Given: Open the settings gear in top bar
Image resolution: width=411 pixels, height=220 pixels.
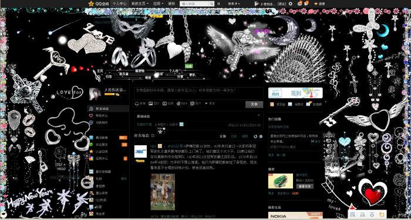Looking at the screenshot, I should pyautogui.click(x=291, y=4).
